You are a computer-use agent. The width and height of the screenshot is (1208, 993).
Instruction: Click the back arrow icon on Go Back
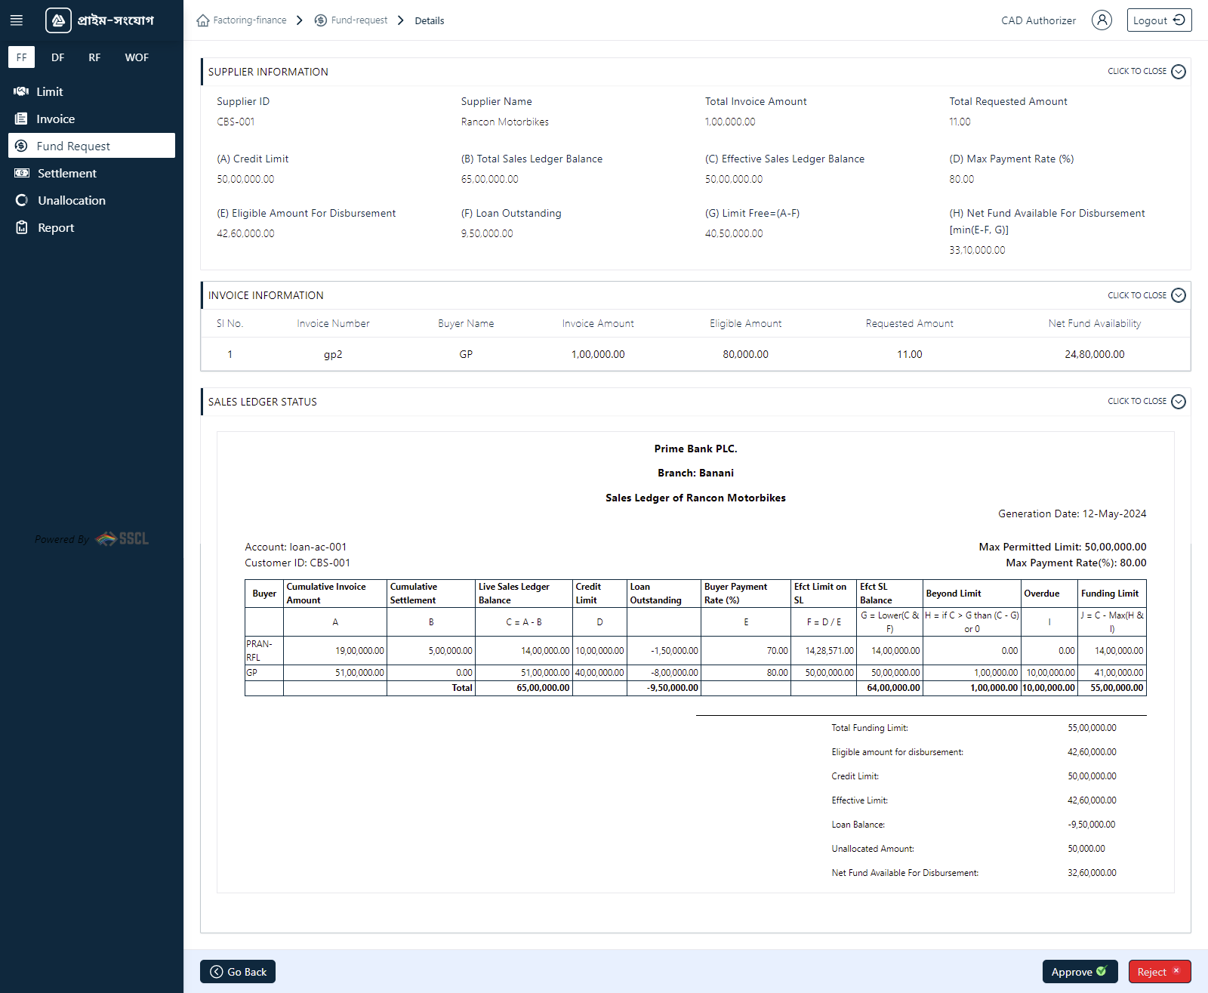point(217,972)
